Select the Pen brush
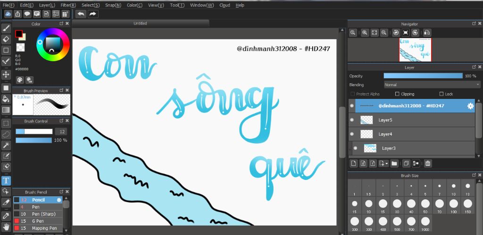Screen dimensions: 483x235 click(38, 207)
